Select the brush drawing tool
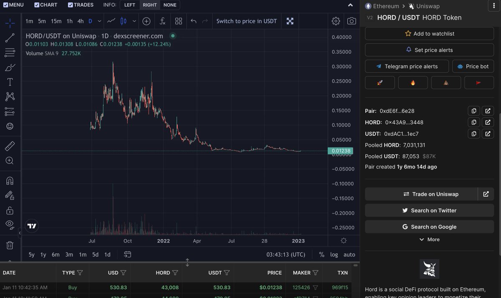Screen dimensions: 501x298 click(10, 67)
